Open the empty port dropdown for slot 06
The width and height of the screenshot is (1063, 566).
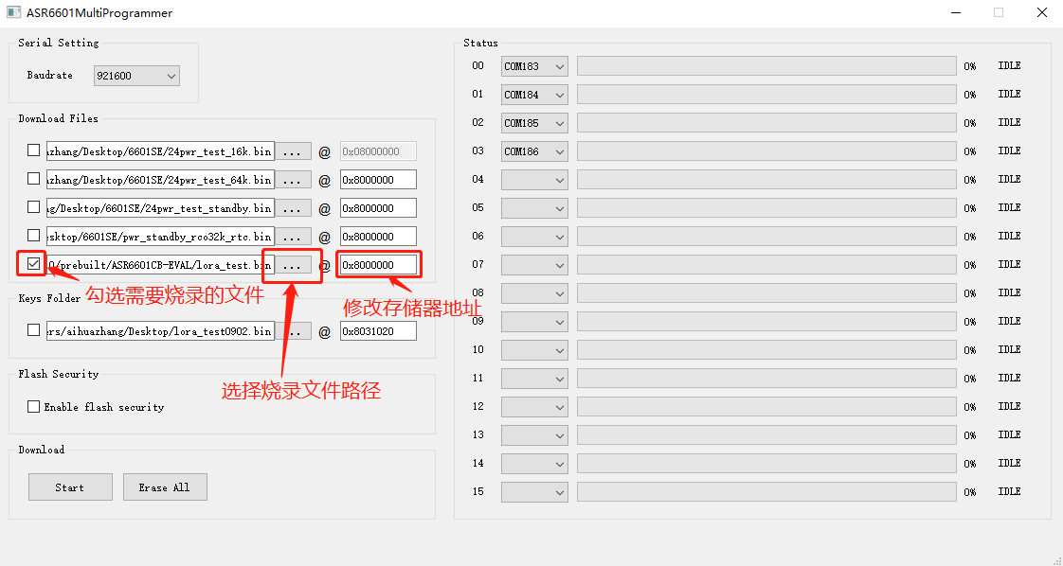click(534, 237)
